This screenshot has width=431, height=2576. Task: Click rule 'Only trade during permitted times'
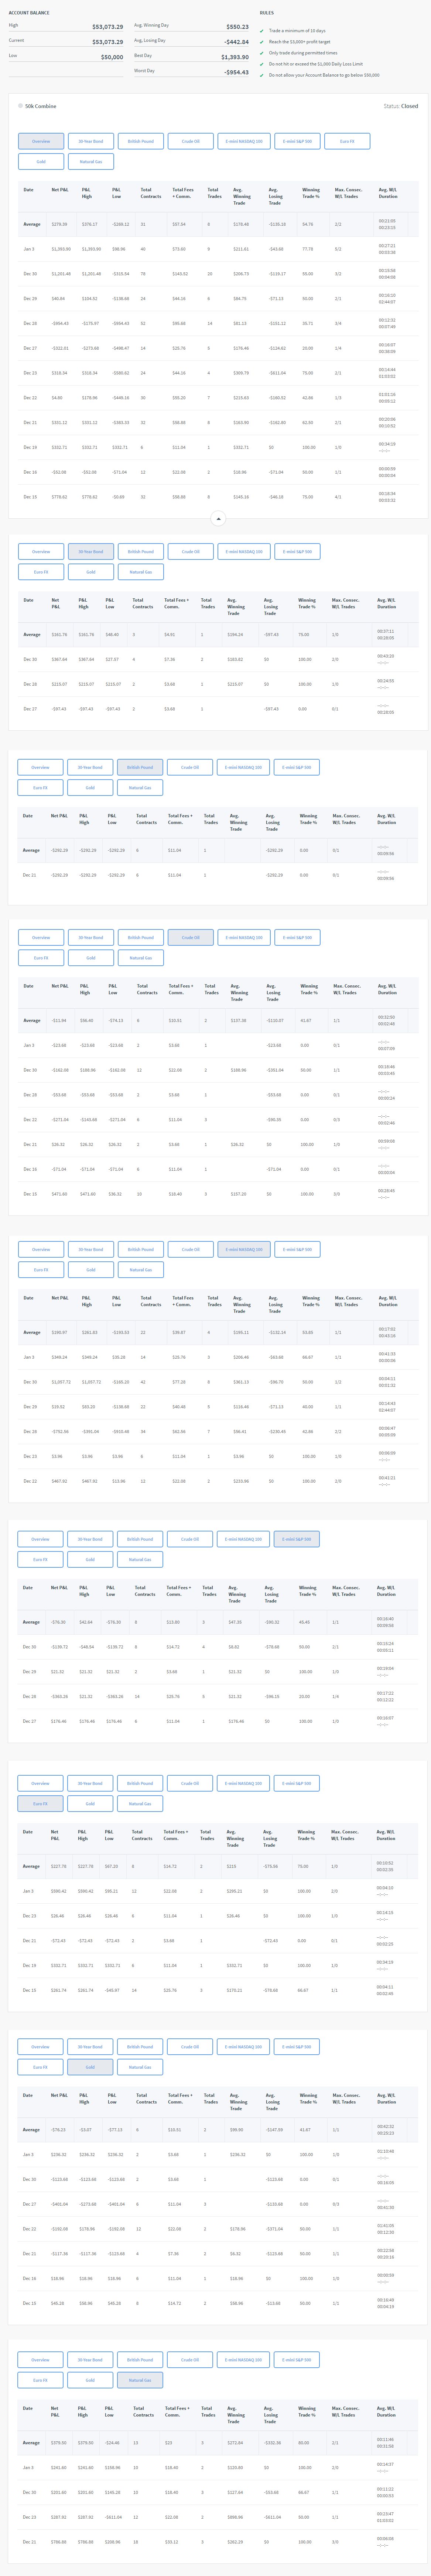coord(303,53)
